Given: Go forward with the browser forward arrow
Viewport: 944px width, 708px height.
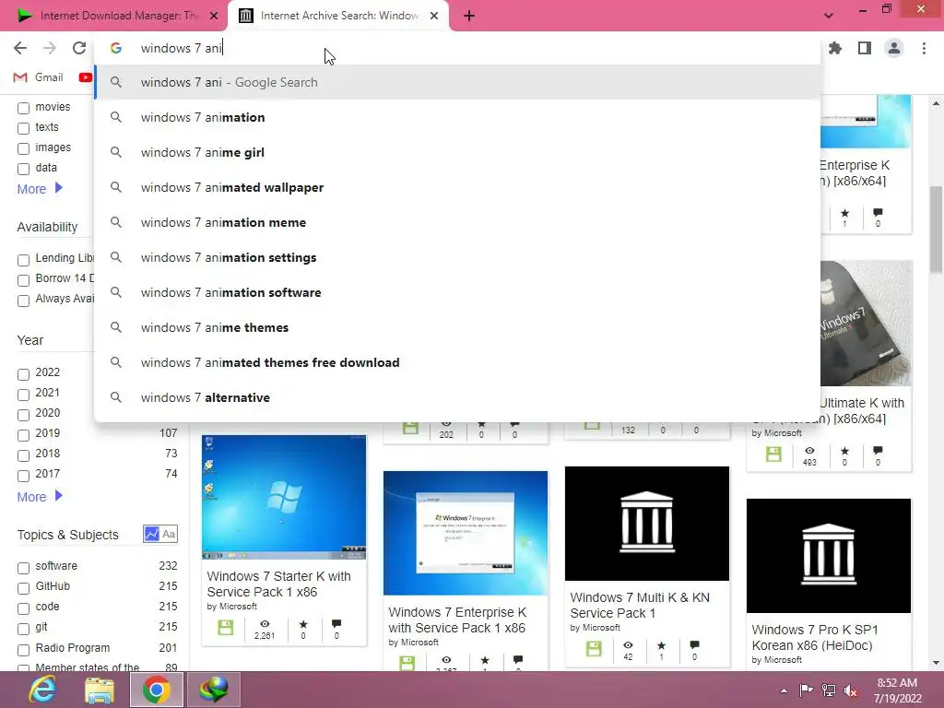Looking at the screenshot, I should pyautogui.click(x=50, y=48).
